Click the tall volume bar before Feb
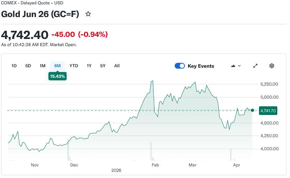 tap(151, 151)
